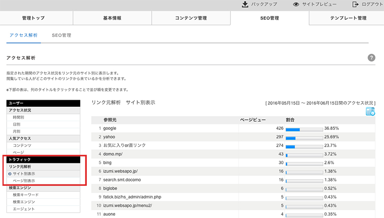This screenshot has width=384, height=218.
Task: Click the site preview eye icon
Action: pyautogui.click(x=296, y=5)
